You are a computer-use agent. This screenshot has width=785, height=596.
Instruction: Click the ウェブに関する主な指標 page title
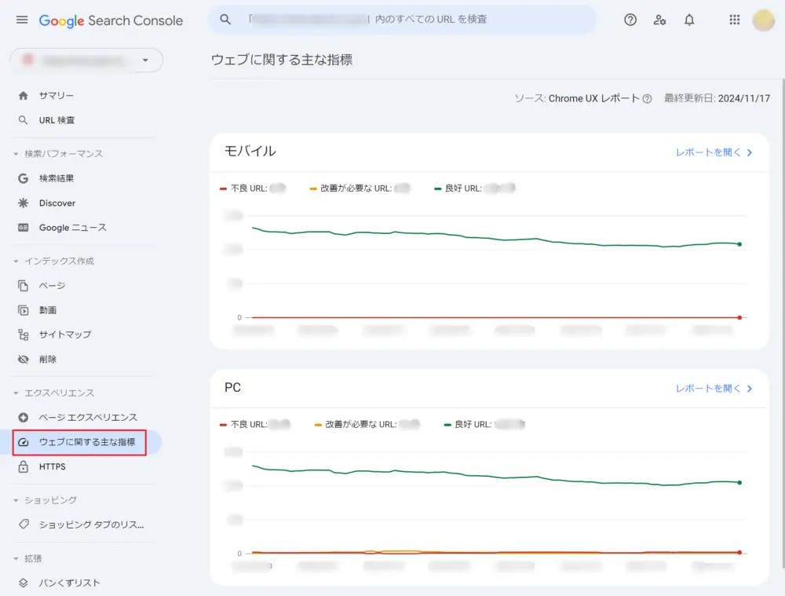pyautogui.click(x=282, y=60)
